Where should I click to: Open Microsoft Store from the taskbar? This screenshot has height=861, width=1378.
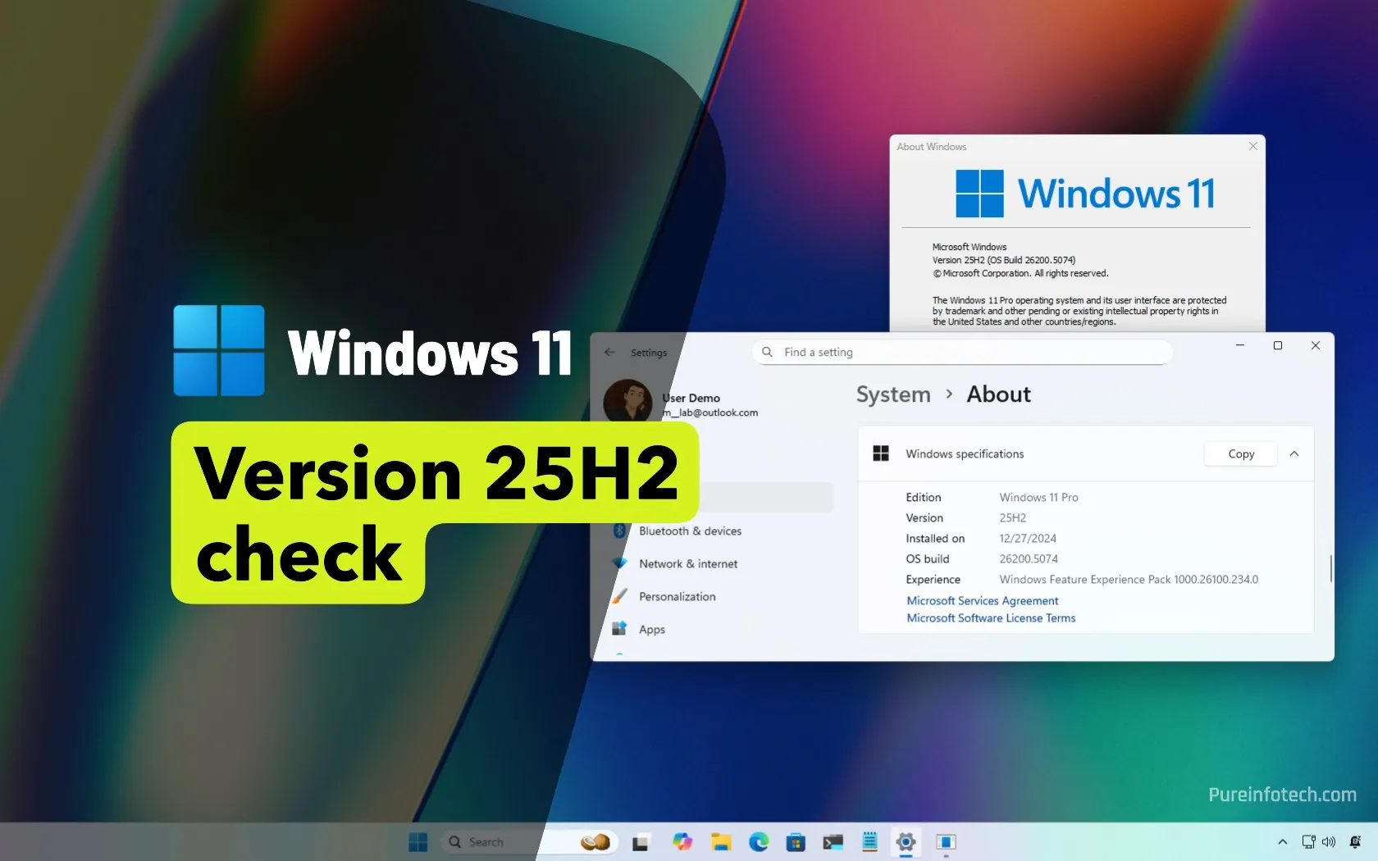796,841
